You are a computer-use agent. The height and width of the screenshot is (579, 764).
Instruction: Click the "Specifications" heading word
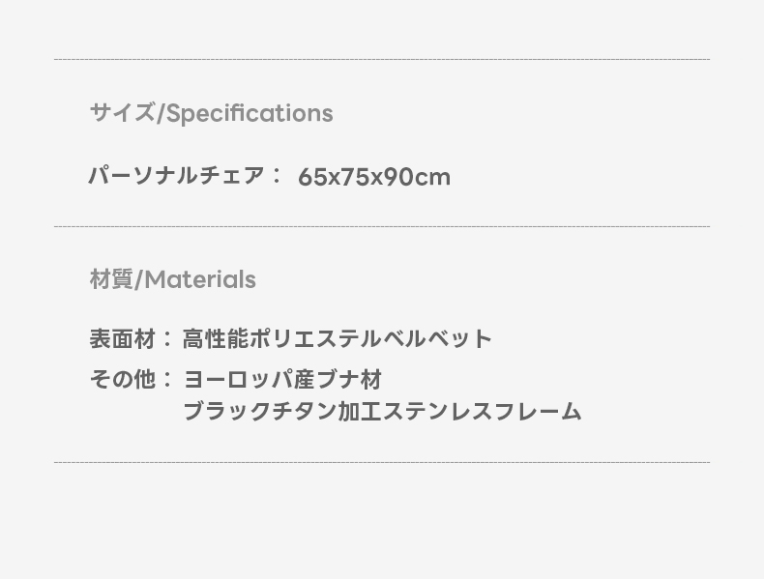click(x=250, y=113)
